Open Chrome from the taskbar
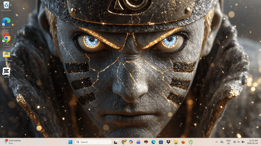The image size is (261, 146). click(x=124, y=142)
